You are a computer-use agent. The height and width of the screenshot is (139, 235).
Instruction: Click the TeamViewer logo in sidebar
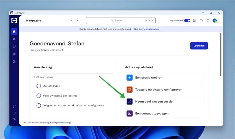(14, 21)
